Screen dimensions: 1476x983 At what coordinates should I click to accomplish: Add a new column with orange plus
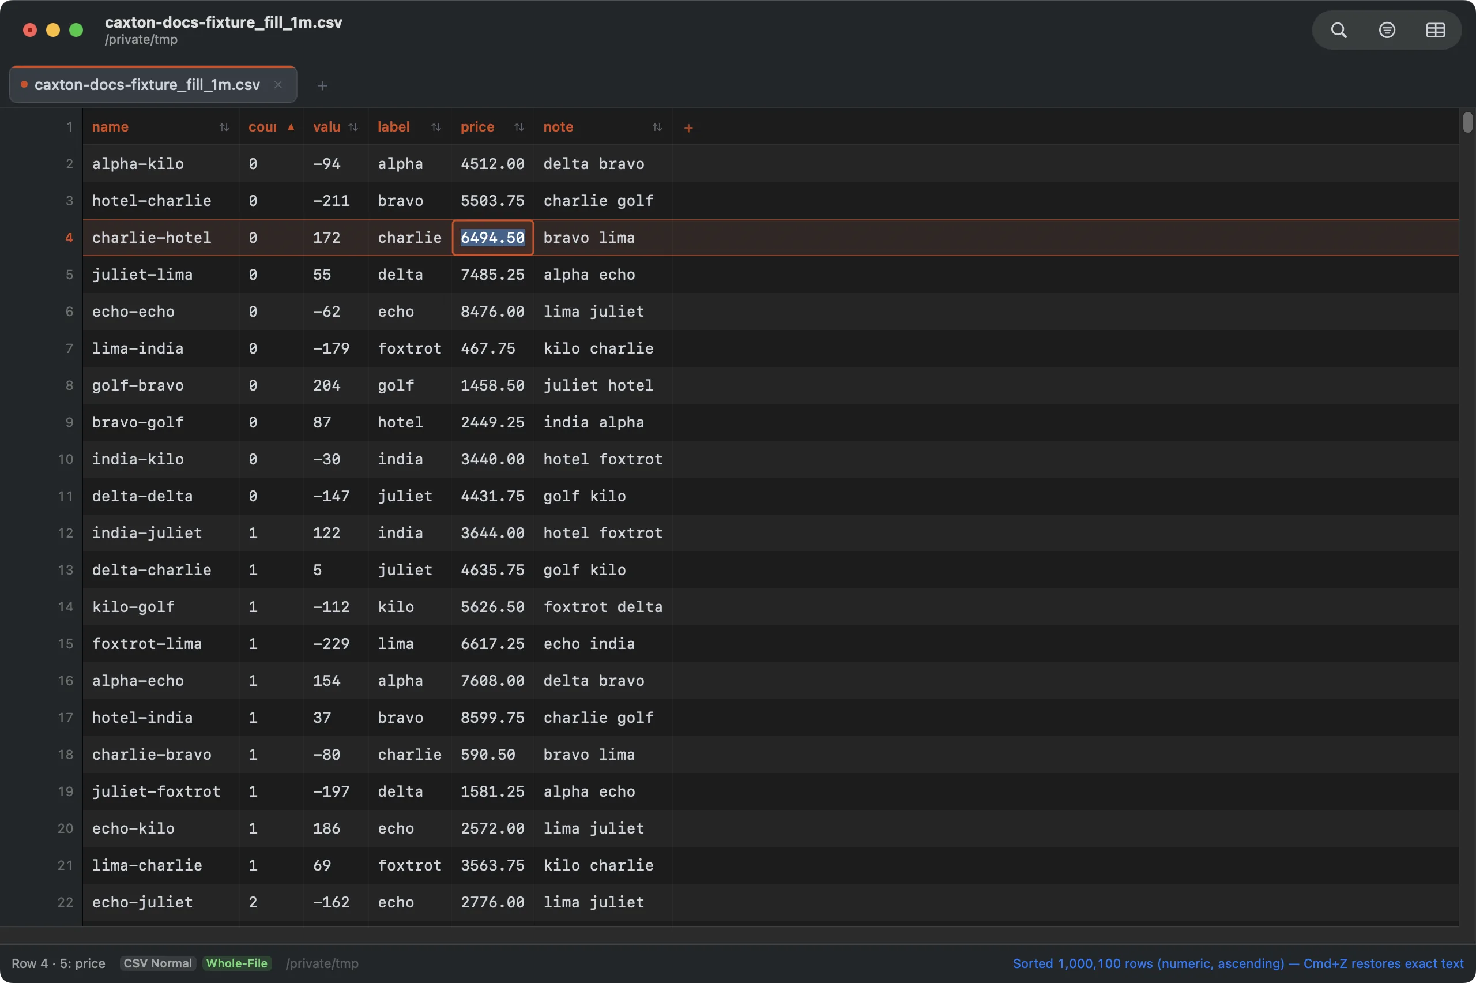[x=688, y=128]
